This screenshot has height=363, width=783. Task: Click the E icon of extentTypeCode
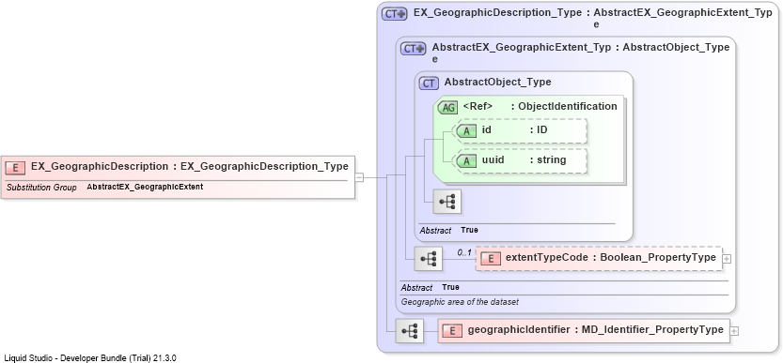[491, 259]
